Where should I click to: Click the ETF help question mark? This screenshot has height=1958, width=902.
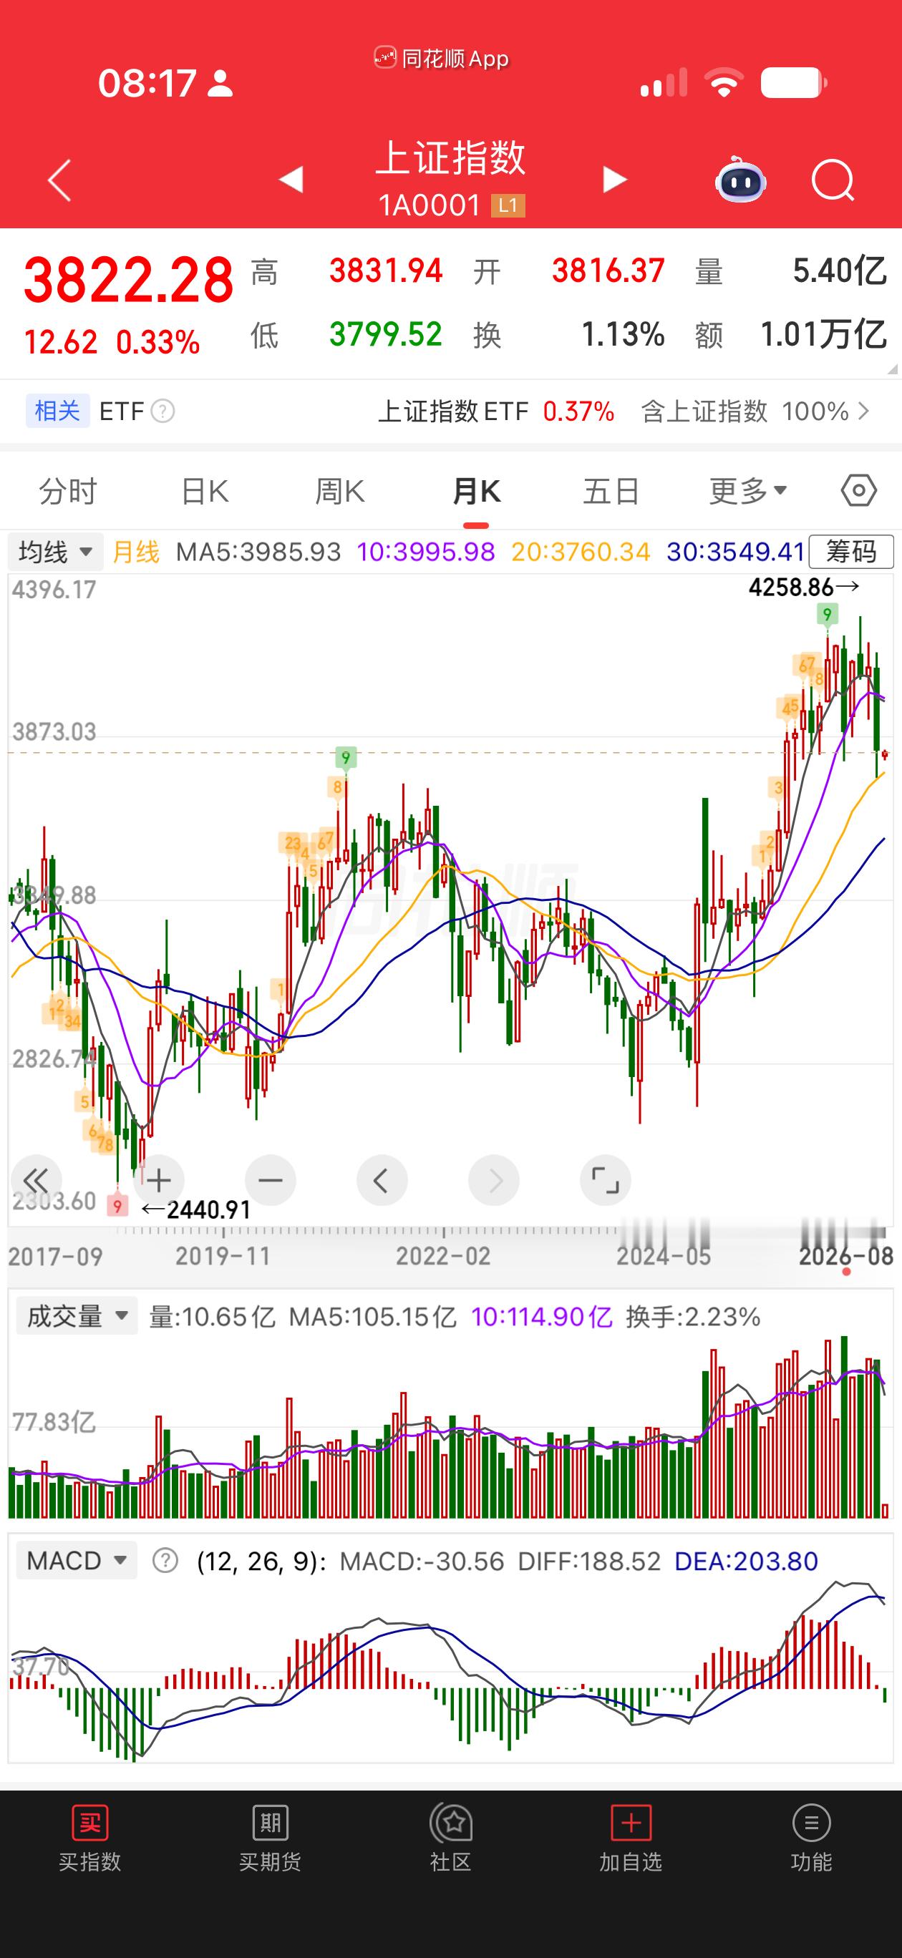coord(163,411)
